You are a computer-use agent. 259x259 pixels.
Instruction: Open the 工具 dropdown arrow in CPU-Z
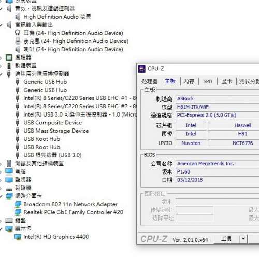(x=243, y=239)
